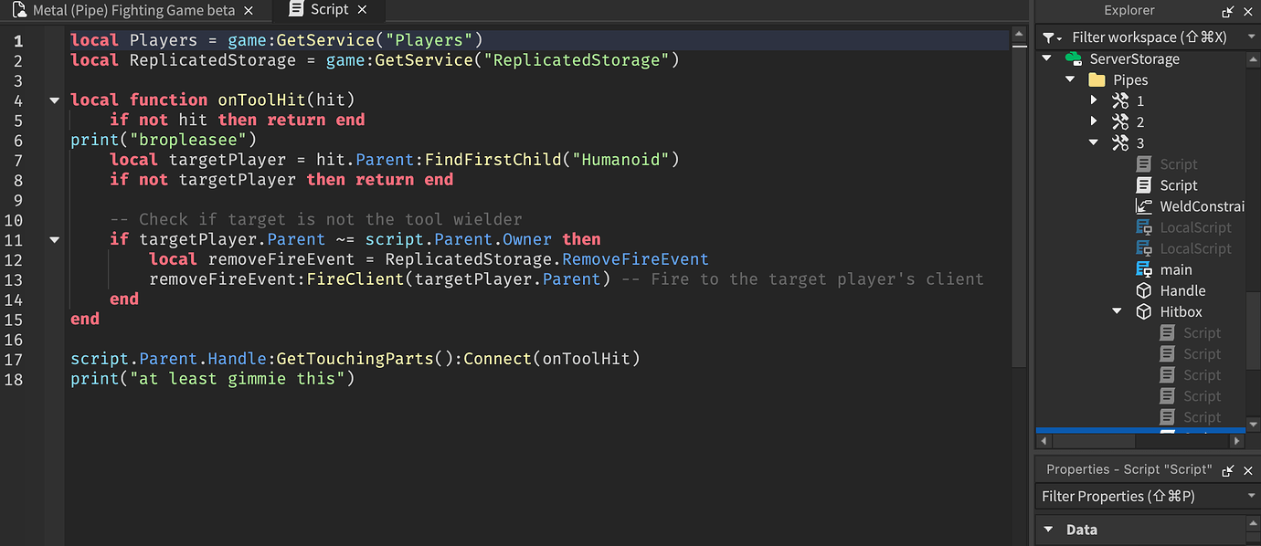Screen dimensions: 1261x546
Task: Select the ServerStorage service icon
Action: click(x=1074, y=58)
